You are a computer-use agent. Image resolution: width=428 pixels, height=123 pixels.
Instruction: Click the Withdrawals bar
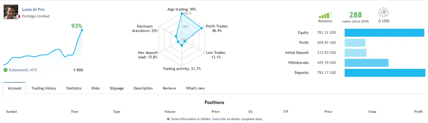click(x=366, y=63)
